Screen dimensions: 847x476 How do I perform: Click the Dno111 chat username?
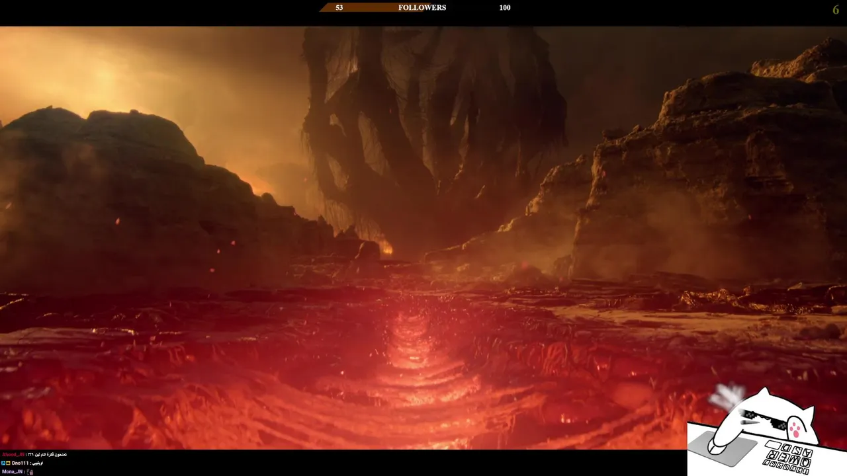point(20,463)
